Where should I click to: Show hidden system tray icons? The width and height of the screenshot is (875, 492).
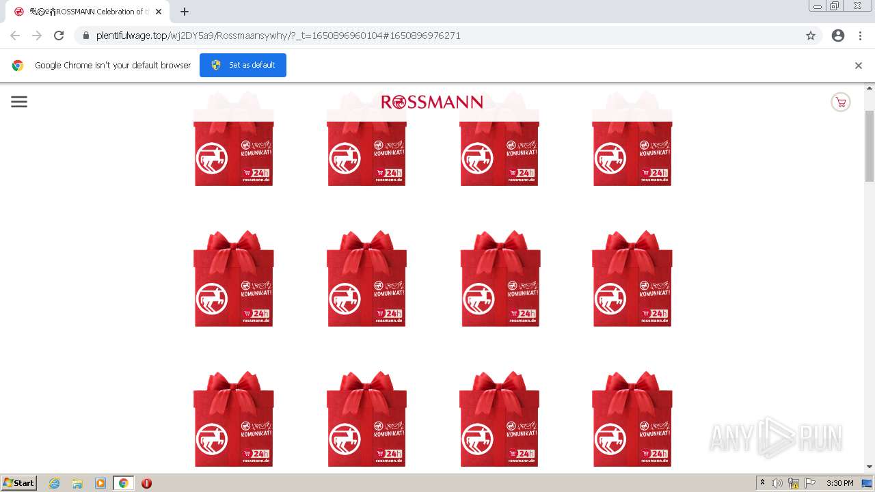click(762, 483)
